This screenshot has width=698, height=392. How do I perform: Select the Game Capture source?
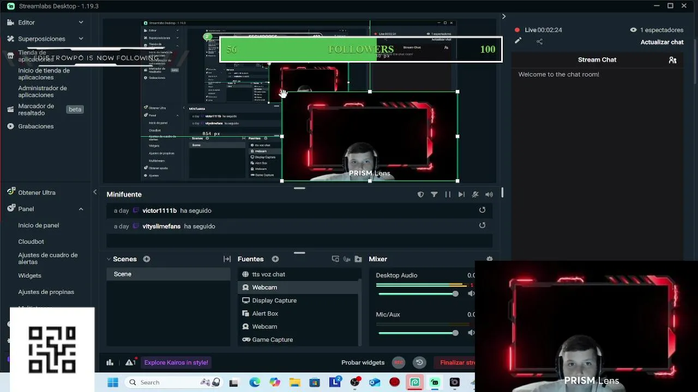click(x=299, y=340)
